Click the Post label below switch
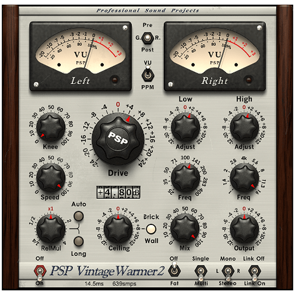The width and height of the screenshot is (295, 295). [x=148, y=50]
